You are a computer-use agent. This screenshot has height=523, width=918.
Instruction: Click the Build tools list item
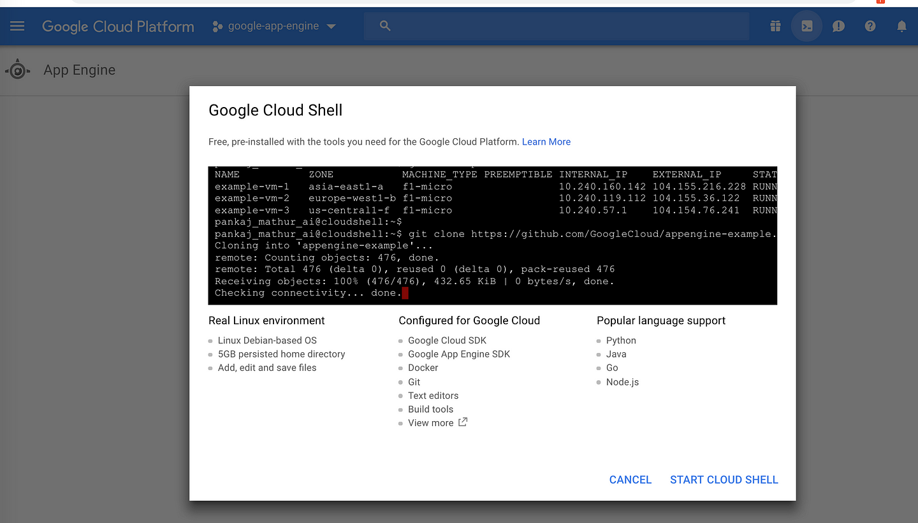click(x=431, y=409)
